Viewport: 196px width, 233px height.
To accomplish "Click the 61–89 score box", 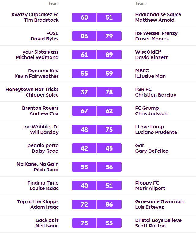I will pos(96,55).
